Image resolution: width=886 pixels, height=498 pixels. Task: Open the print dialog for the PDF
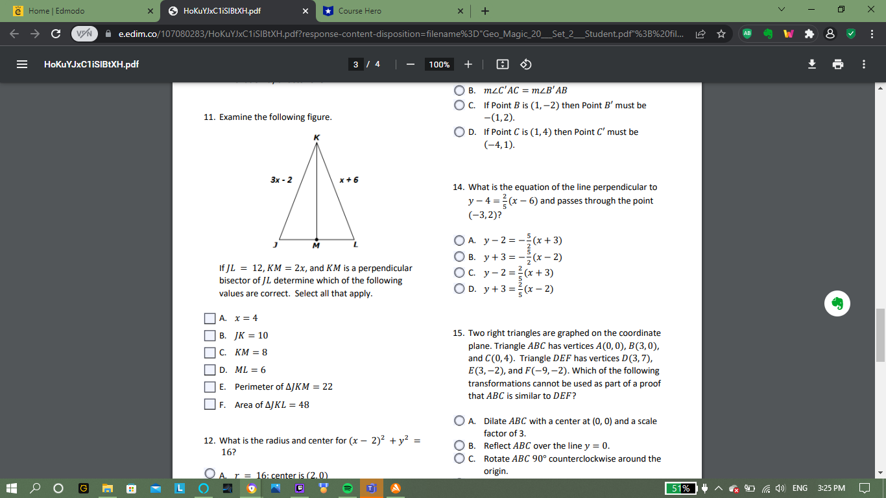[839, 64]
